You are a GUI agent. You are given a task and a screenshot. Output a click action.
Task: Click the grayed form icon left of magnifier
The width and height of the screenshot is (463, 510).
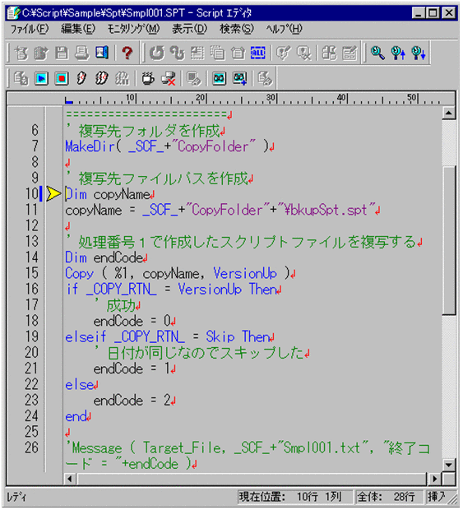350,53
